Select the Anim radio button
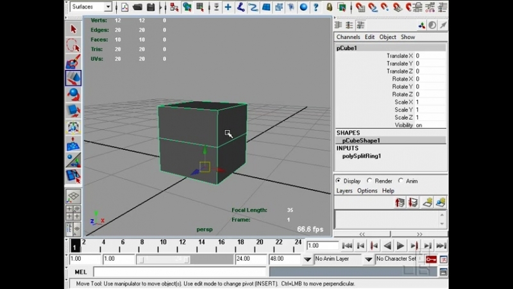The height and width of the screenshot is (289, 513). click(401, 181)
